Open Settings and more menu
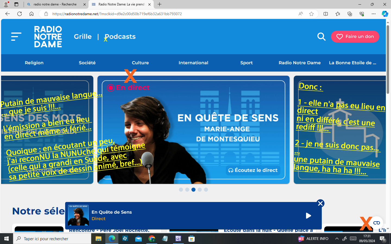This screenshot has height=244, width=391. (373, 14)
